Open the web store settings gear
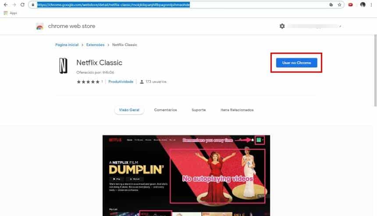This screenshot has height=216, width=377. 282,26
